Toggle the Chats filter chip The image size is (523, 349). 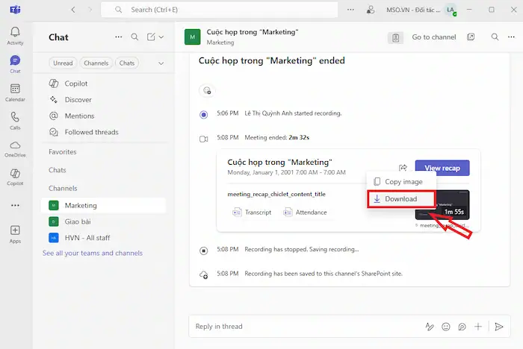pyautogui.click(x=127, y=63)
